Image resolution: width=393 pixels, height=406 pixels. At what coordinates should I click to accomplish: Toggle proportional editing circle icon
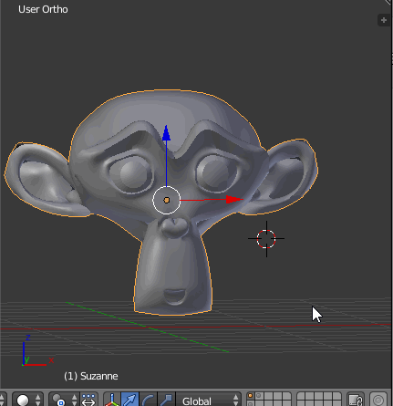(378, 400)
